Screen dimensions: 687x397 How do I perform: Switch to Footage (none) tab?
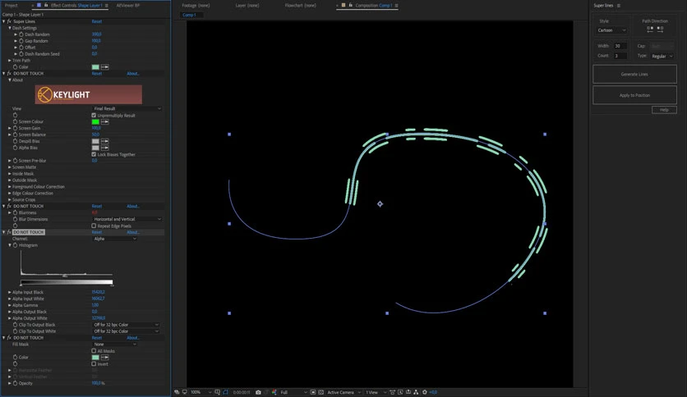pyautogui.click(x=196, y=5)
